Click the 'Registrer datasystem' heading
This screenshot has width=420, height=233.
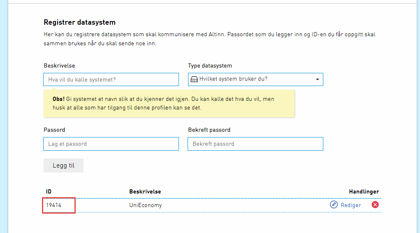point(79,22)
